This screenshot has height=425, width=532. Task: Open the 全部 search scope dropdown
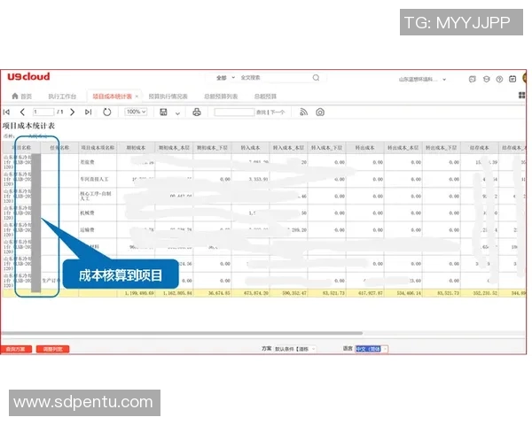click(x=225, y=78)
